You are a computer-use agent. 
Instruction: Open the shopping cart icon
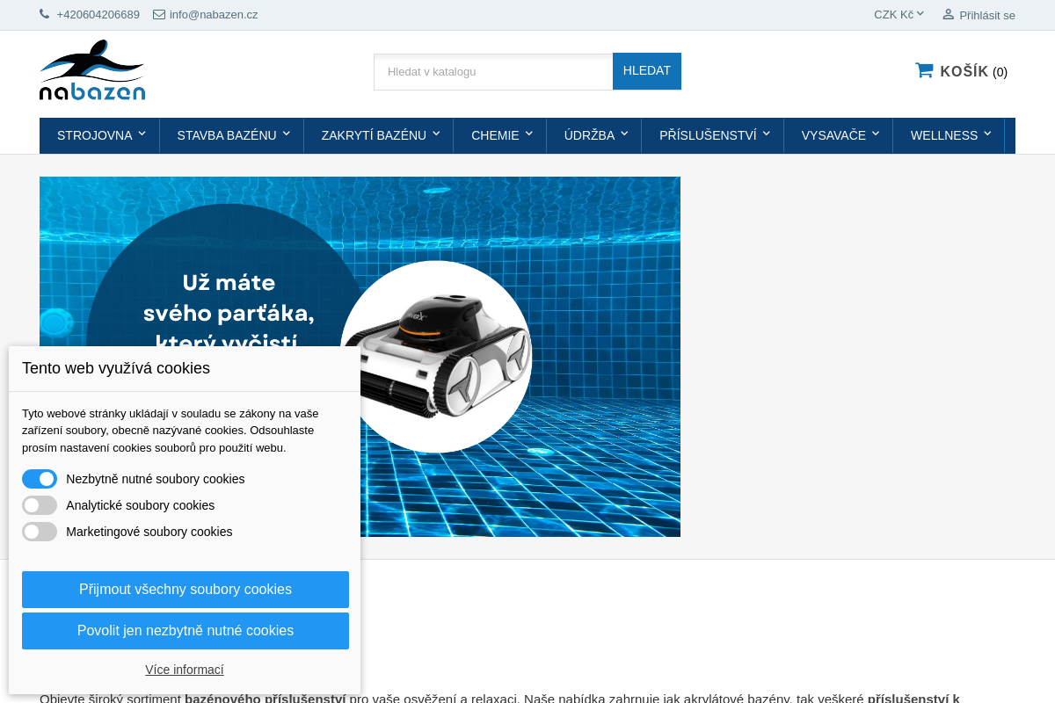coord(924,70)
